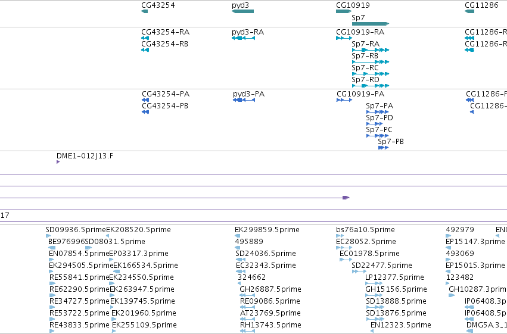Select RE55841.5prime EST
The width and height of the screenshot is (507, 334).
[79, 278]
